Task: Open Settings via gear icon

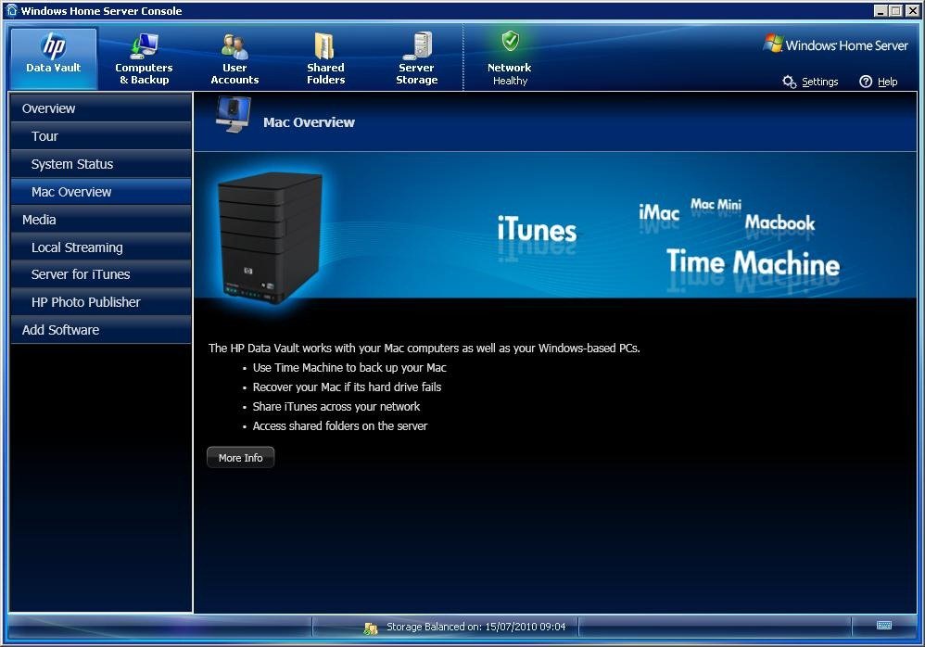Action: tap(790, 82)
